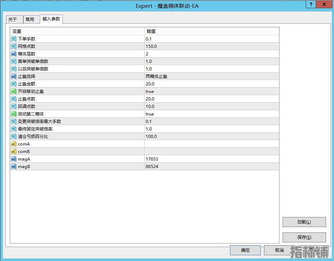Select the 启动第二箱体 variable name
Image resolution: width=334 pixels, height=261 pixels.
31,114
